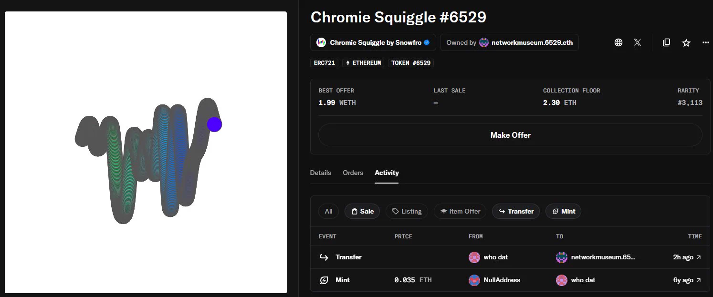
Task: Click the Mint event label in table
Action: click(x=343, y=280)
